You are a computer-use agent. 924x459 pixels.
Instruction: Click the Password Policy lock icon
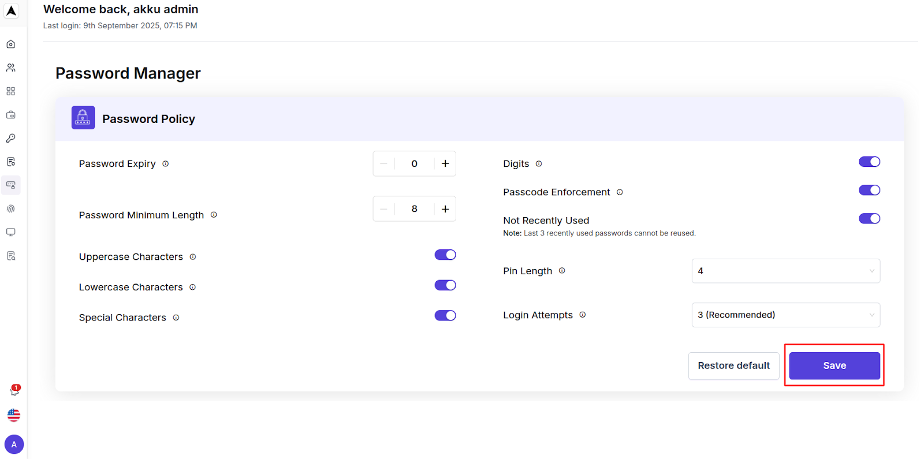point(83,118)
